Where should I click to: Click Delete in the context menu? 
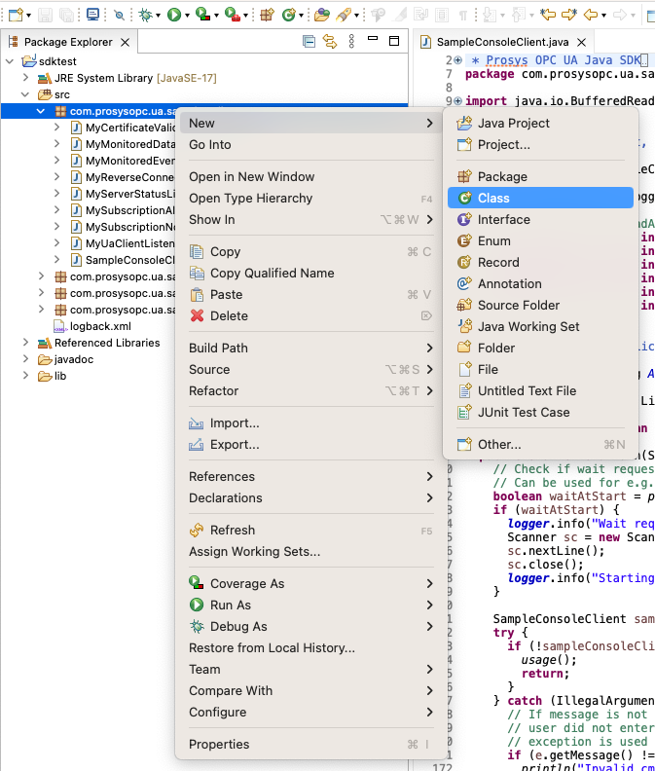pos(229,315)
